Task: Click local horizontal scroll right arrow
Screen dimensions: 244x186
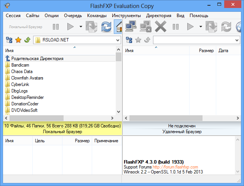Action: click(x=112, y=118)
